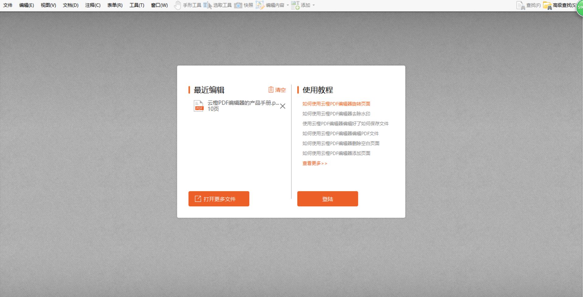Image resolution: width=583 pixels, height=297 pixels.
Task: Open tutorial 使用云橙PDF编辑器编辑好了如何保存文件
Action: click(x=345, y=124)
